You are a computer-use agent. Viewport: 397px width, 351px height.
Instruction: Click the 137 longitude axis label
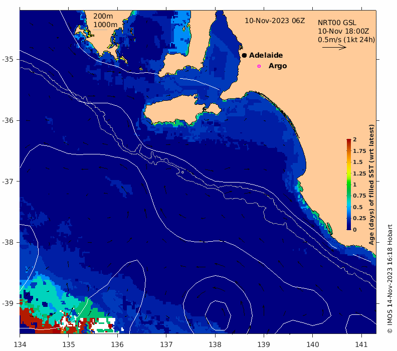tap(166, 344)
